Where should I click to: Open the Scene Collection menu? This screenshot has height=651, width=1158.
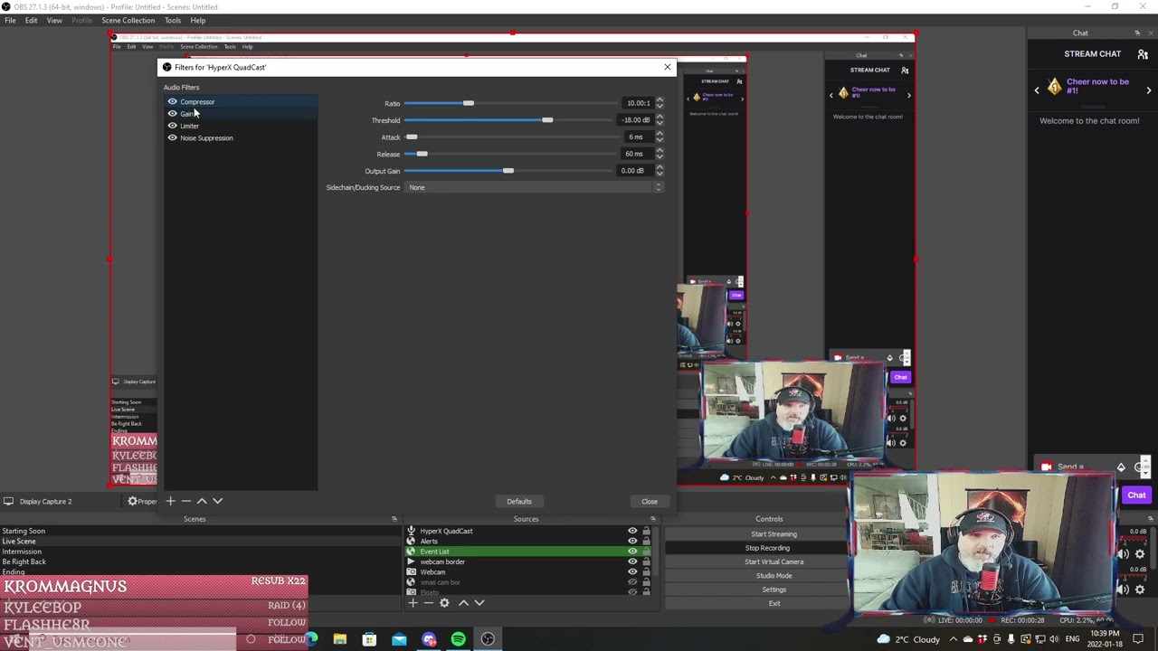[128, 20]
